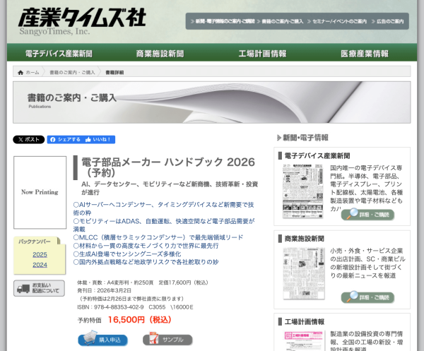Click the 工場計画情報 publication thumbnail
The height and width of the screenshot is (351, 424).
(x=304, y=340)
